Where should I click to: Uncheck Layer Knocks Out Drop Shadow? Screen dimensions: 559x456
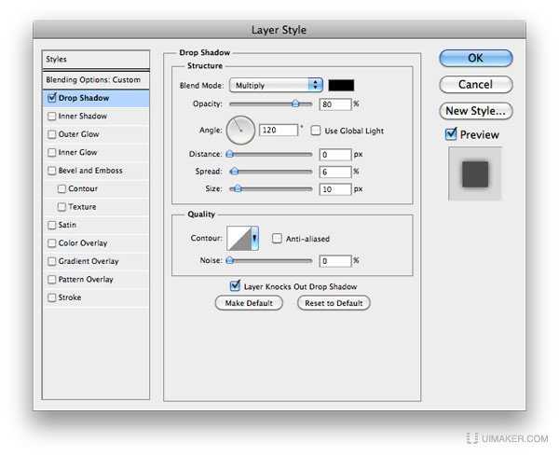click(235, 285)
